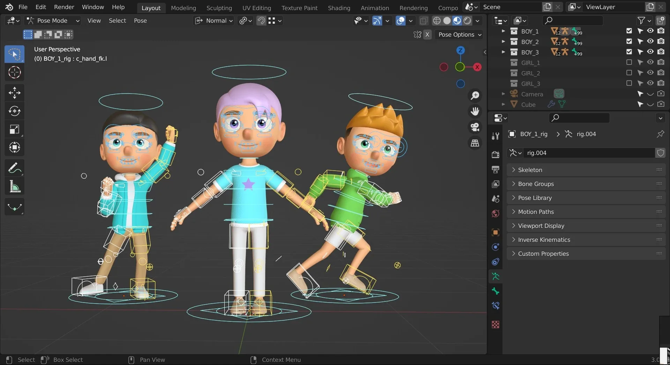Open the Bone Constraints properties tab
Viewport: 670px width, 365px height.
[x=495, y=306]
